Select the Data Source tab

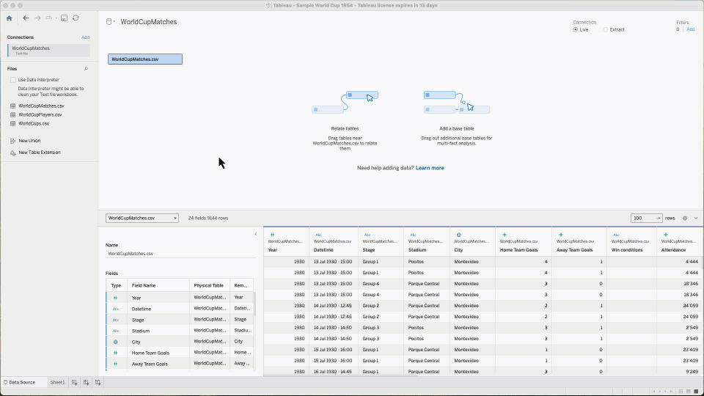[20, 383]
